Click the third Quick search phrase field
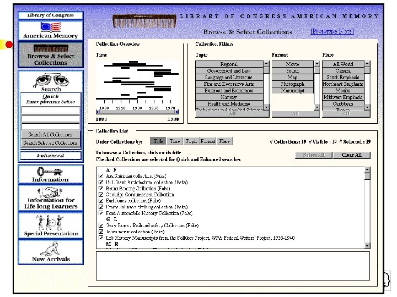 click(51, 127)
